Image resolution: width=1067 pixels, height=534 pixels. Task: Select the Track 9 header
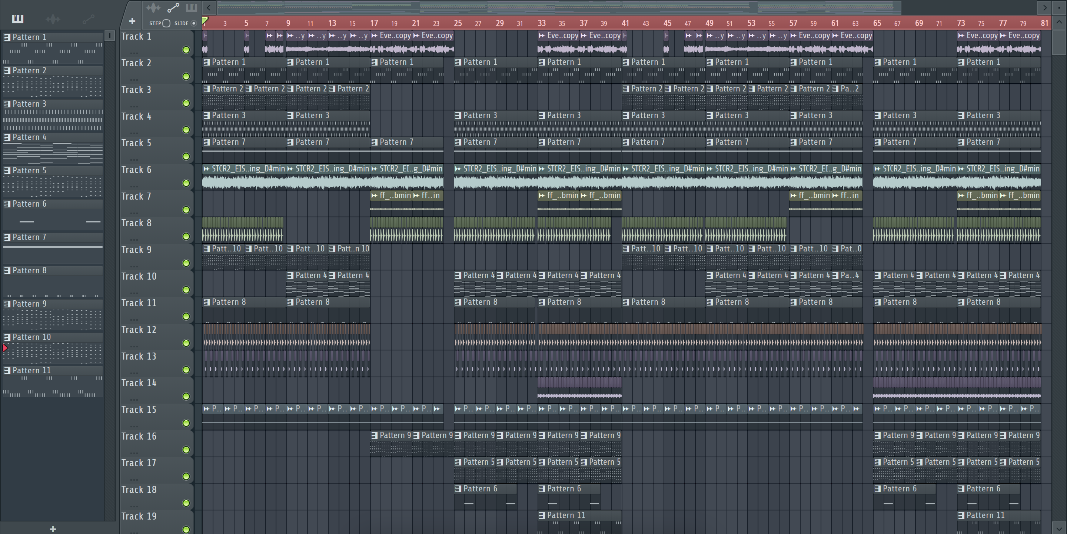pyautogui.click(x=157, y=256)
